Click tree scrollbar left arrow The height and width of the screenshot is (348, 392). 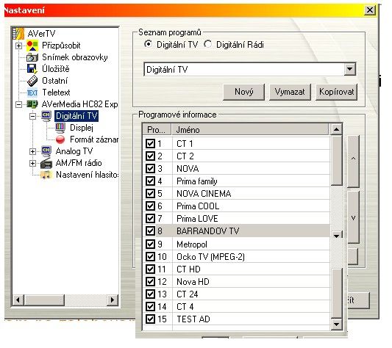point(18,300)
